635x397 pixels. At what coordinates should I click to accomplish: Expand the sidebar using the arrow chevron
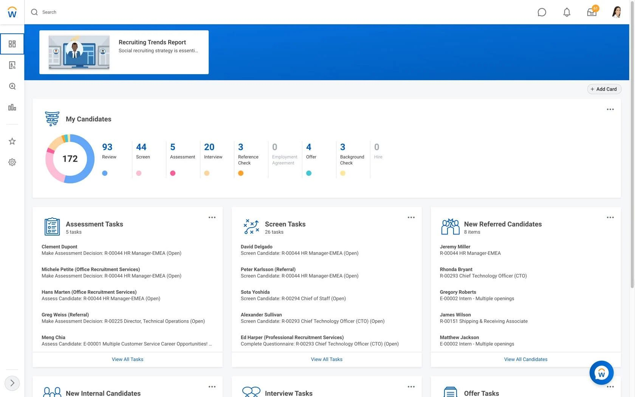point(12,383)
